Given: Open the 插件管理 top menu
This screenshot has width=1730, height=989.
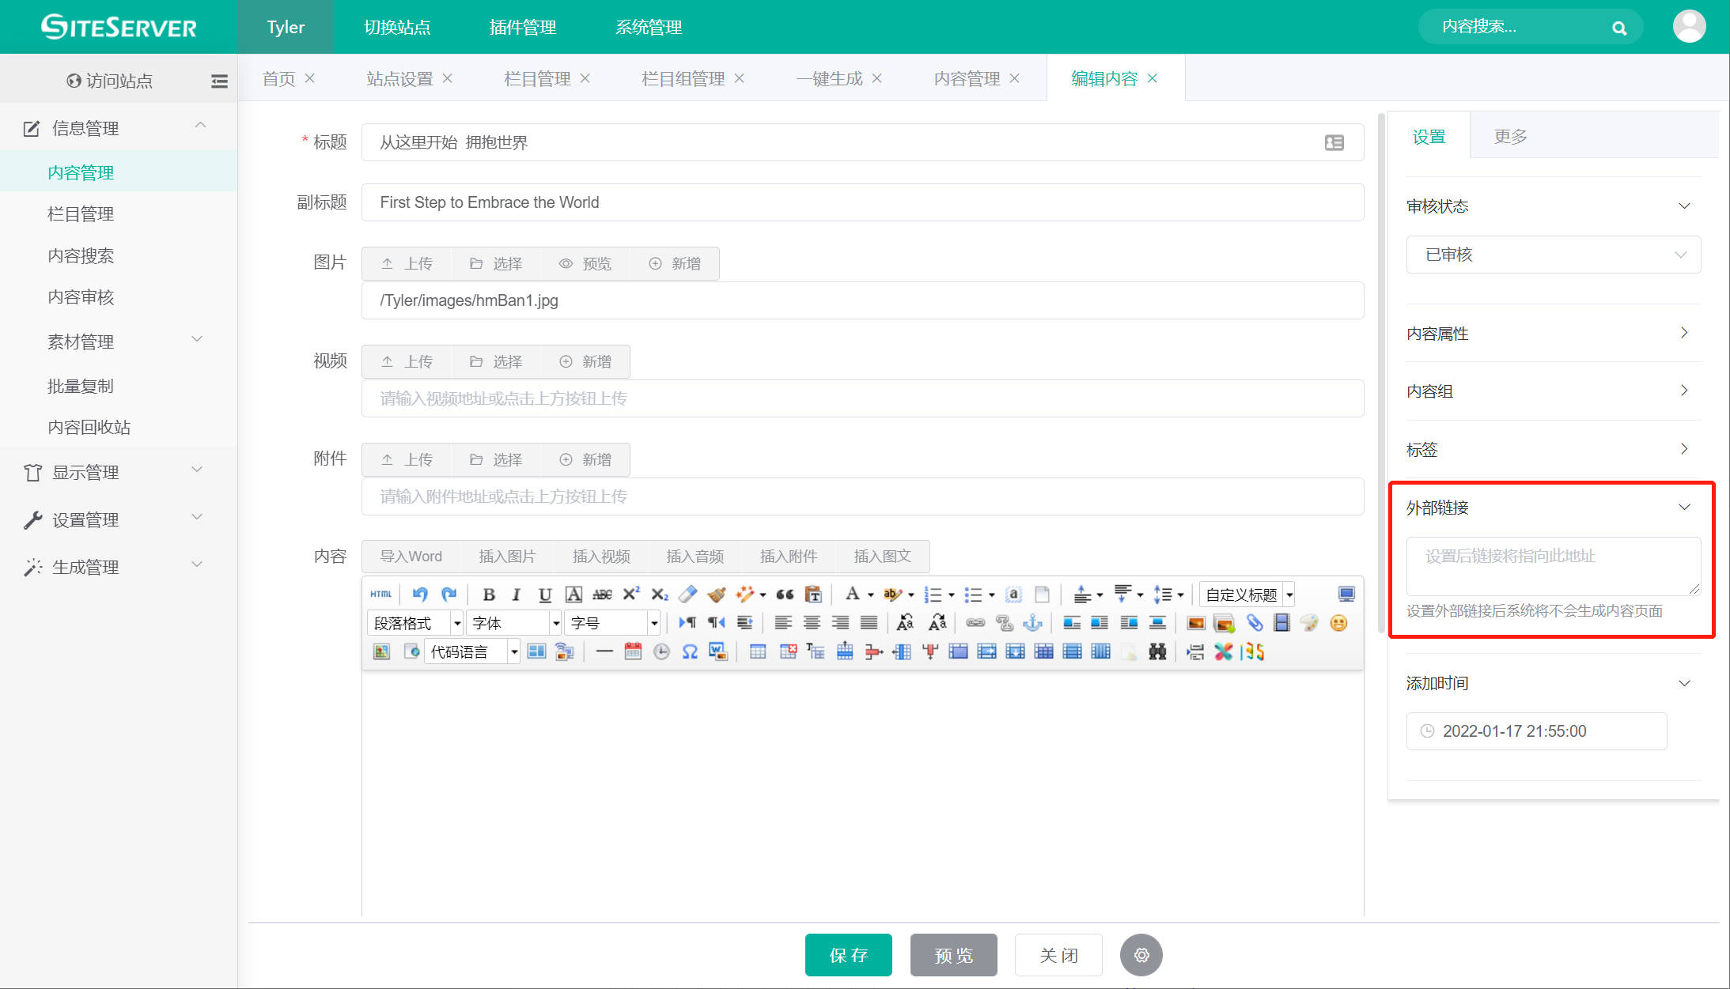Looking at the screenshot, I should pyautogui.click(x=523, y=27).
